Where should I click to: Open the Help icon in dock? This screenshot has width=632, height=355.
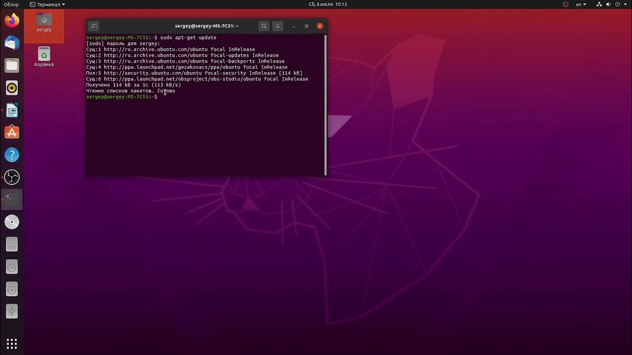coord(12,155)
